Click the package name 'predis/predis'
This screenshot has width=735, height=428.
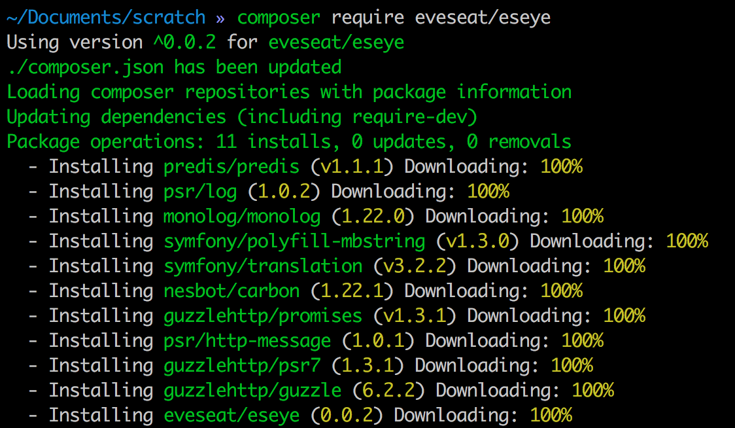(231, 167)
